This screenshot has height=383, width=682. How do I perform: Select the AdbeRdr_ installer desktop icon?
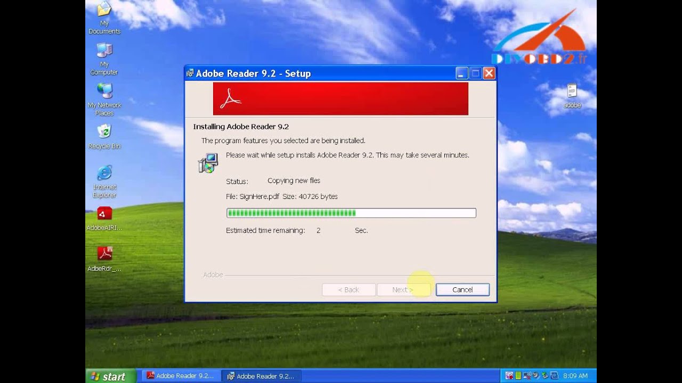(104, 259)
